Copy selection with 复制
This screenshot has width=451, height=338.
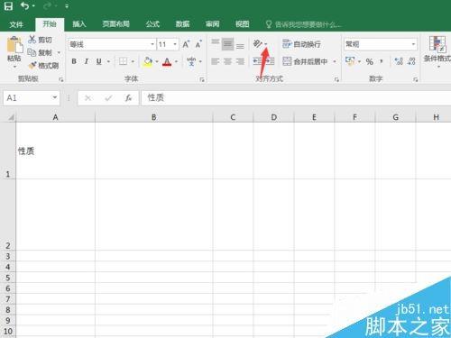pos(41,52)
